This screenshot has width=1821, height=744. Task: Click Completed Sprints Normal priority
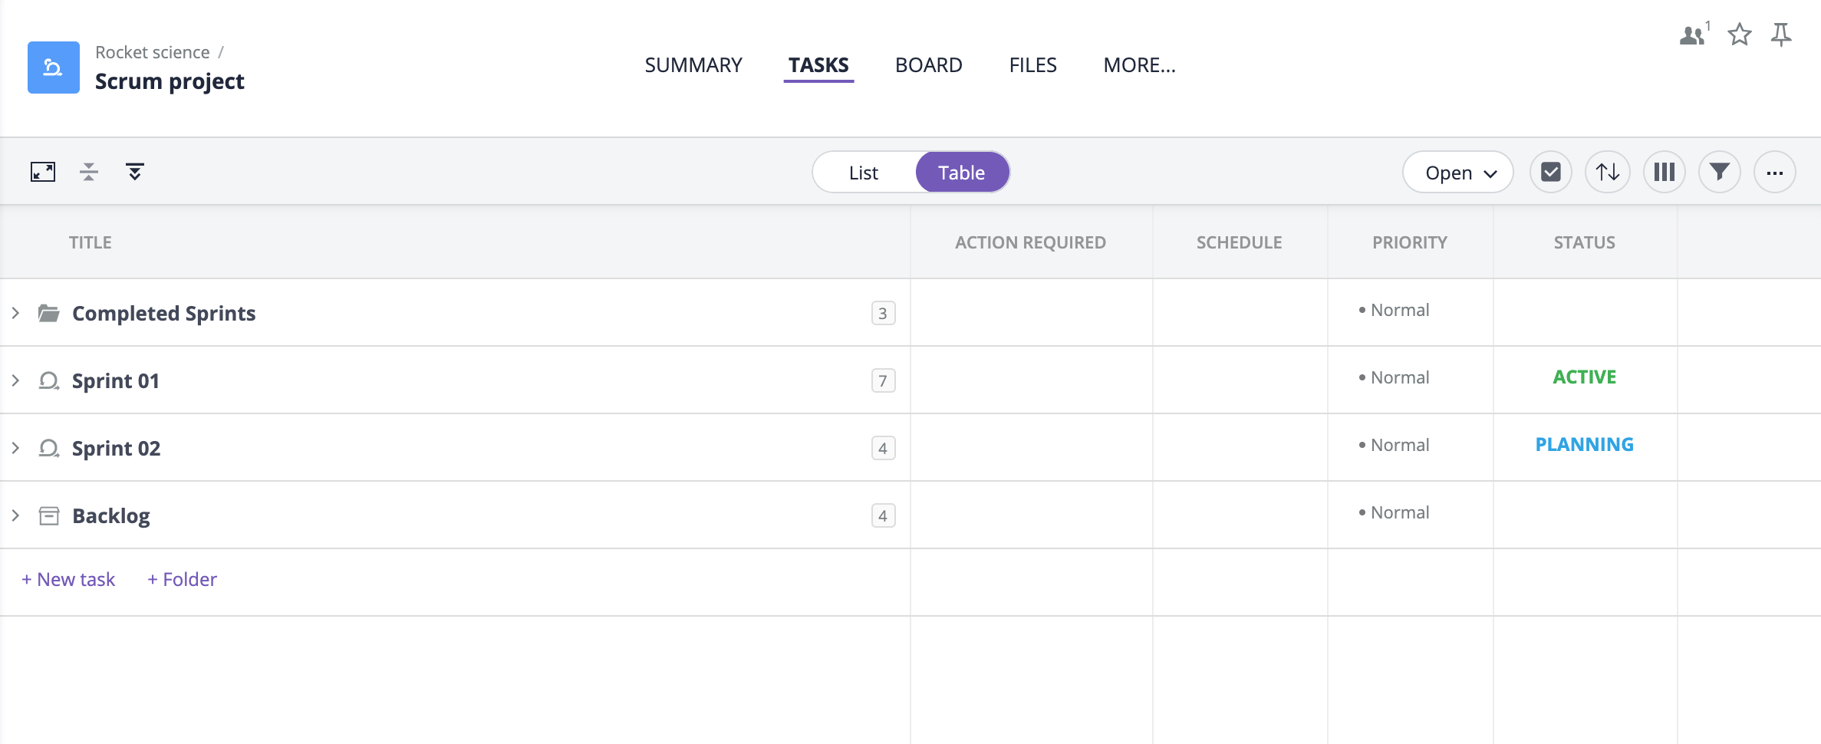(x=1394, y=310)
